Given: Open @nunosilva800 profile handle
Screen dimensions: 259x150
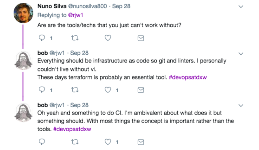Looking at the screenshot, I should click(x=87, y=6).
